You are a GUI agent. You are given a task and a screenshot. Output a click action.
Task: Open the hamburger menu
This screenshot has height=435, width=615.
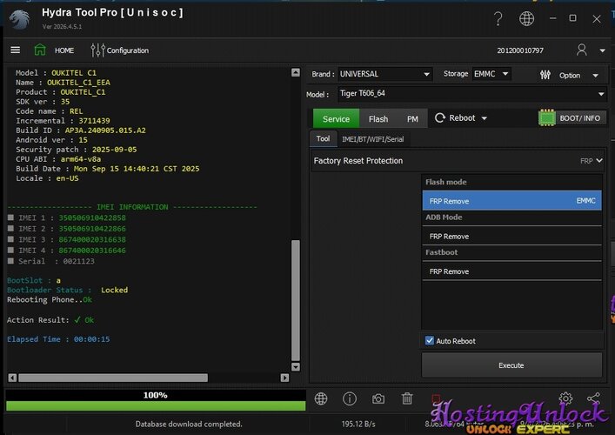point(16,50)
